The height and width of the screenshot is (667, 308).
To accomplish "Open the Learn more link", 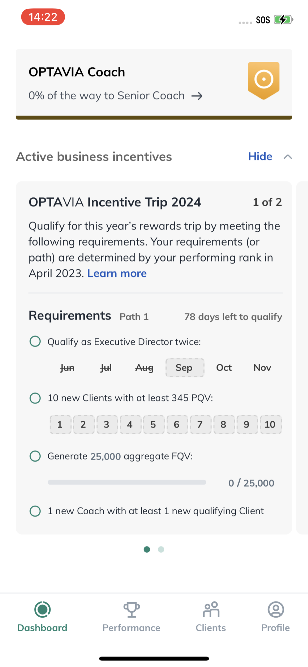I will coord(117,273).
